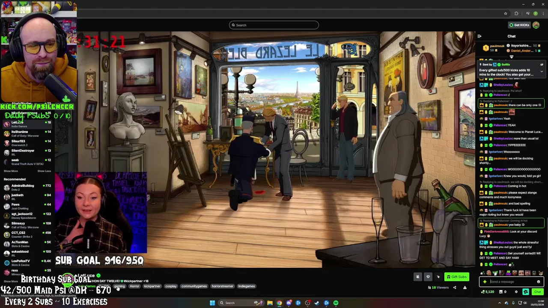The width and height of the screenshot is (548, 308).
Task: Show hidden system tray icons
Action: click(x=499, y=303)
